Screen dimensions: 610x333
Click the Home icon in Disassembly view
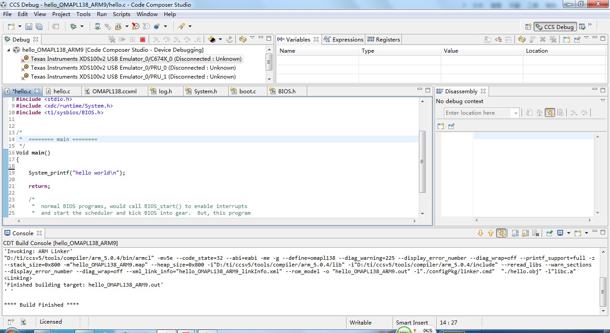[539, 113]
